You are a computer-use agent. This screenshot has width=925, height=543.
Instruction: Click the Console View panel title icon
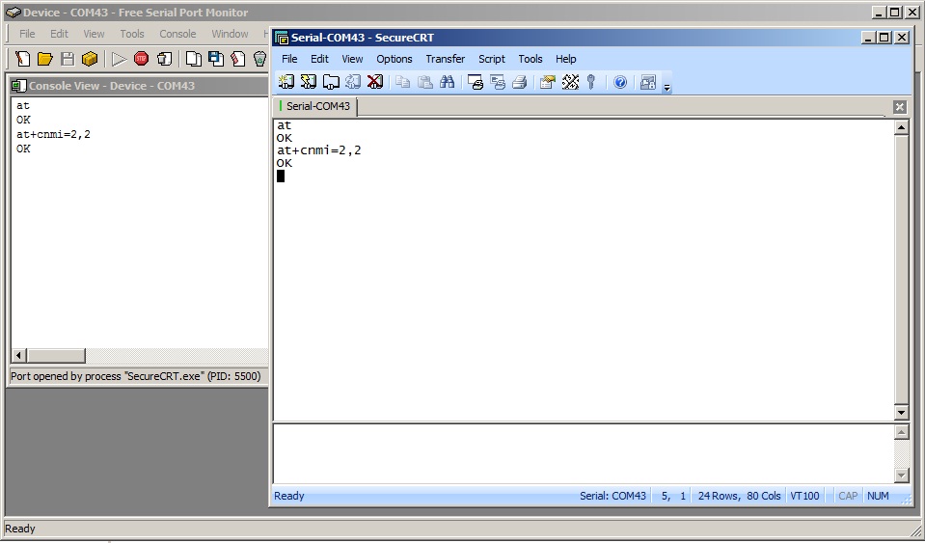[19, 86]
